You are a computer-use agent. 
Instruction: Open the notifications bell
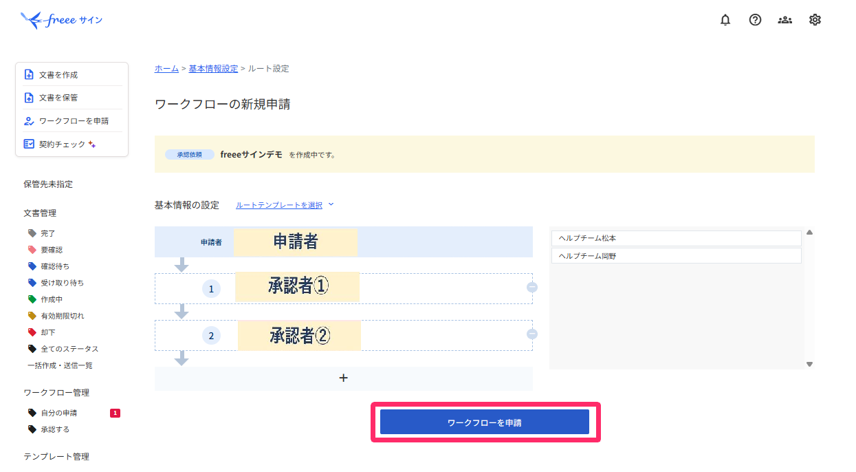tap(725, 20)
